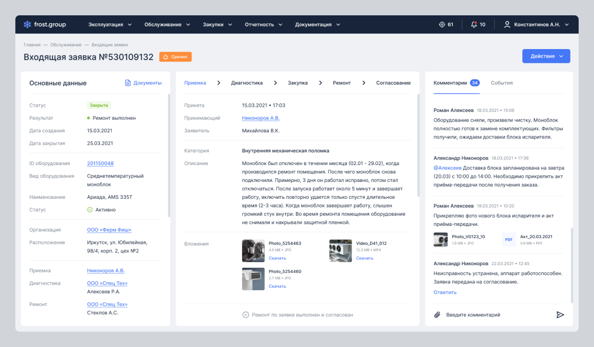The height and width of the screenshot is (347, 594).
Task: Download Photo_5254460 via Скачать
Action: tap(278, 286)
